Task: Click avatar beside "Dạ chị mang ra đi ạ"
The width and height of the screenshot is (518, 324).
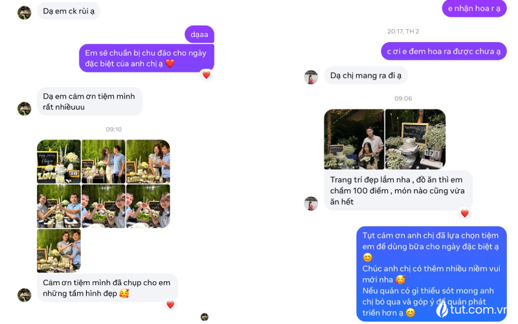Action: (x=311, y=77)
